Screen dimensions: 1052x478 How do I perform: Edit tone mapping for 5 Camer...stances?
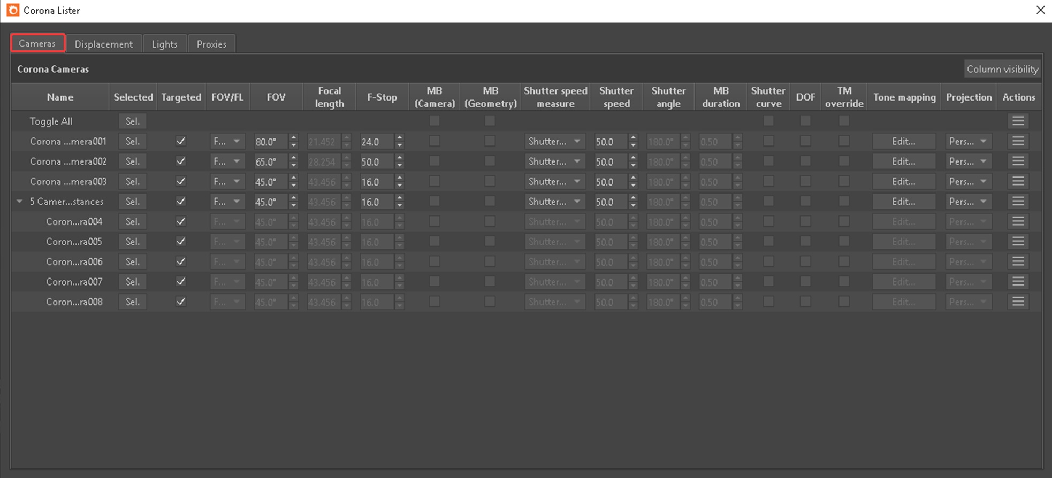(904, 202)
